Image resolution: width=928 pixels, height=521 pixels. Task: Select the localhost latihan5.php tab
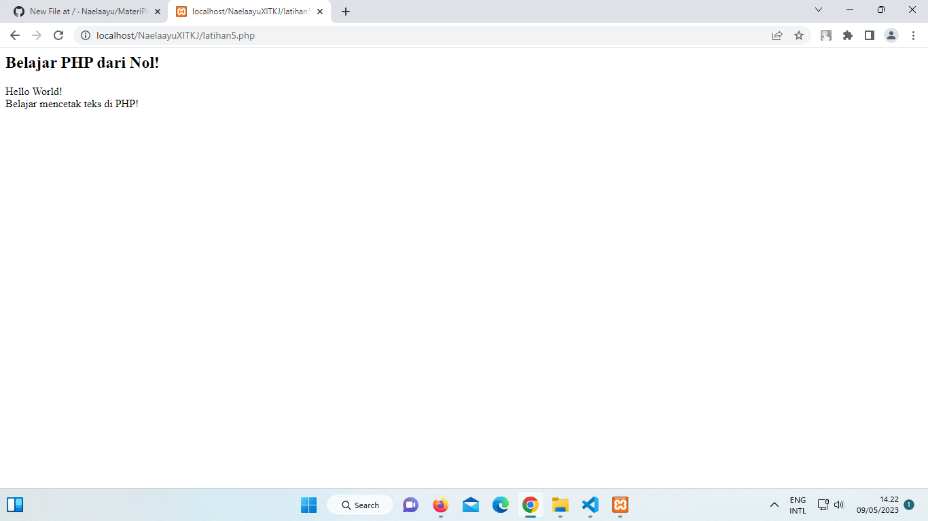coord(249,12)
